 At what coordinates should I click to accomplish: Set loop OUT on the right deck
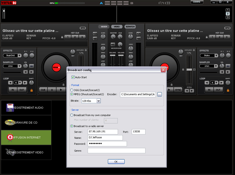point(218,90)
